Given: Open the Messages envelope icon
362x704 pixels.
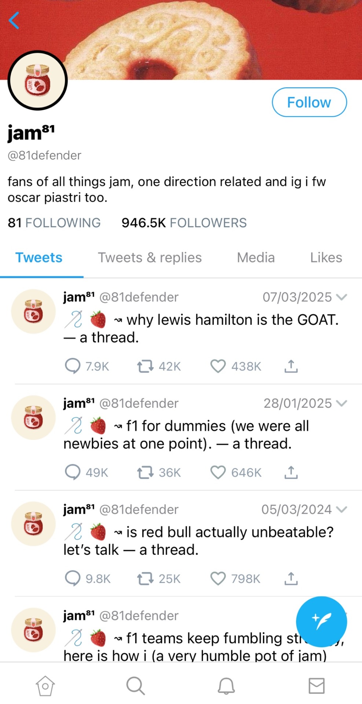Looking at the screenshot, I should click(x=317, y=686).
